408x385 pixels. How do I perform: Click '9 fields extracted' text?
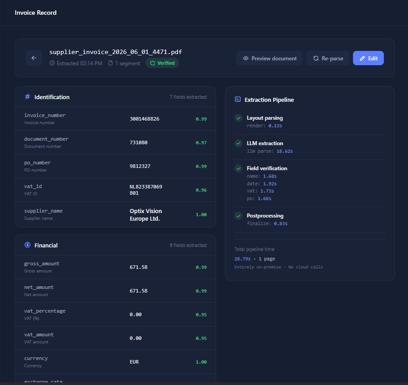(188, 245)
